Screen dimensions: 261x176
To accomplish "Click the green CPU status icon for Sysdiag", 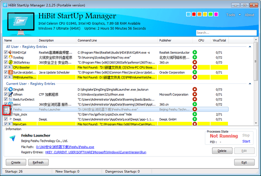I will [x=201, y=57].
